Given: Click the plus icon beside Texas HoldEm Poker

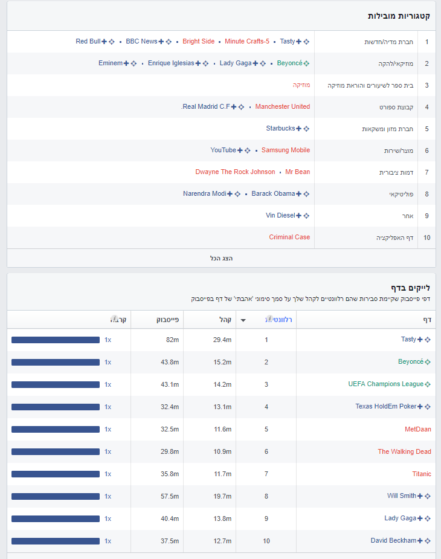Looking at the screenshot, I should 420,407.
